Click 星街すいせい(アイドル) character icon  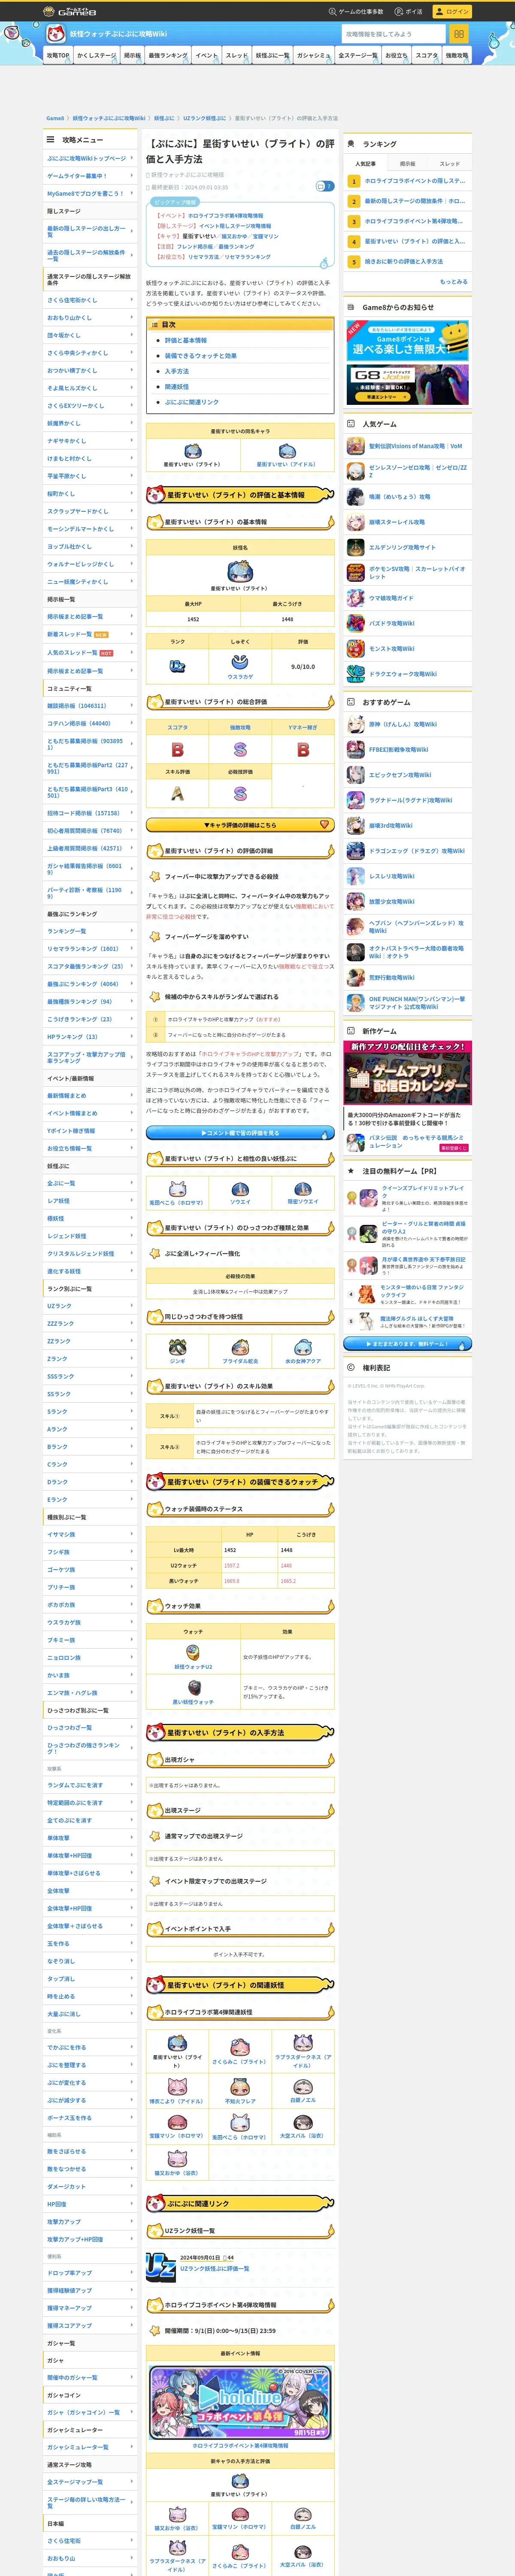point(287,451)
